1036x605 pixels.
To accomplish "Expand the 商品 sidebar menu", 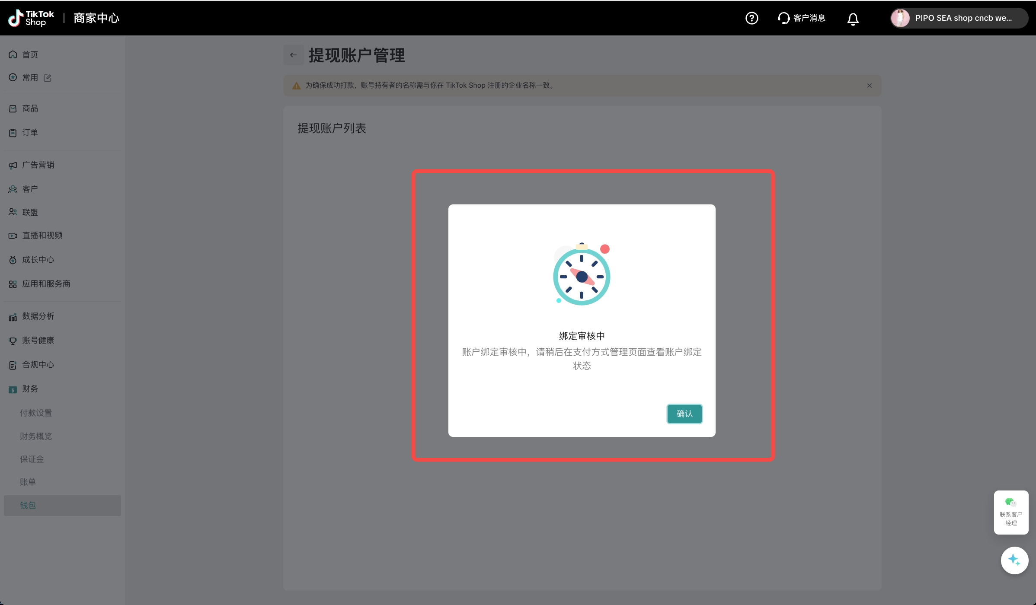I will tap(30, 108).
